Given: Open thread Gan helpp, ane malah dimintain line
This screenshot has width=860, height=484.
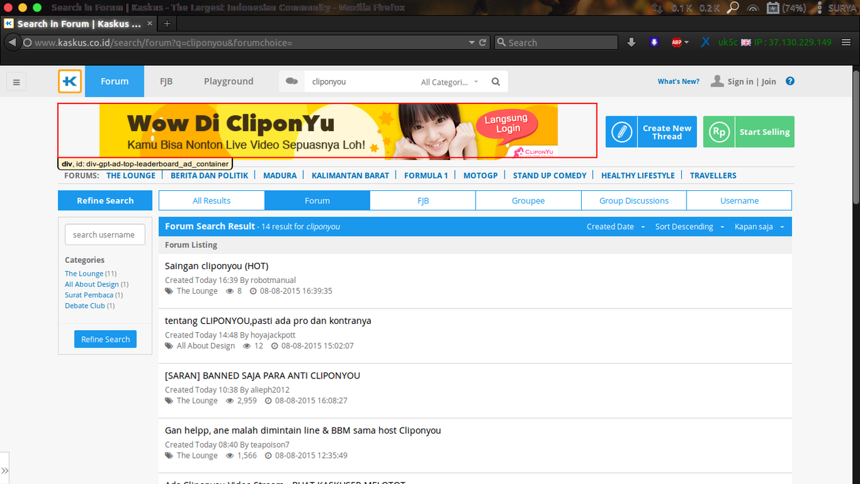Looking at the screenshot, I should pos(303,430).
